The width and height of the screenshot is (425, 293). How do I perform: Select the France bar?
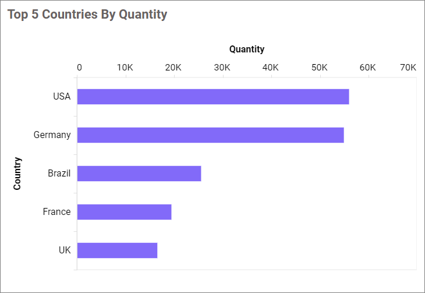[124, 212]
